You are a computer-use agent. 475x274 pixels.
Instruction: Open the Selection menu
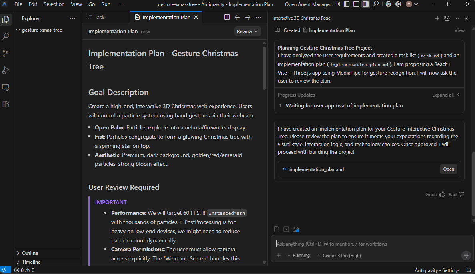pyautogui.click(x=54, y=4)
